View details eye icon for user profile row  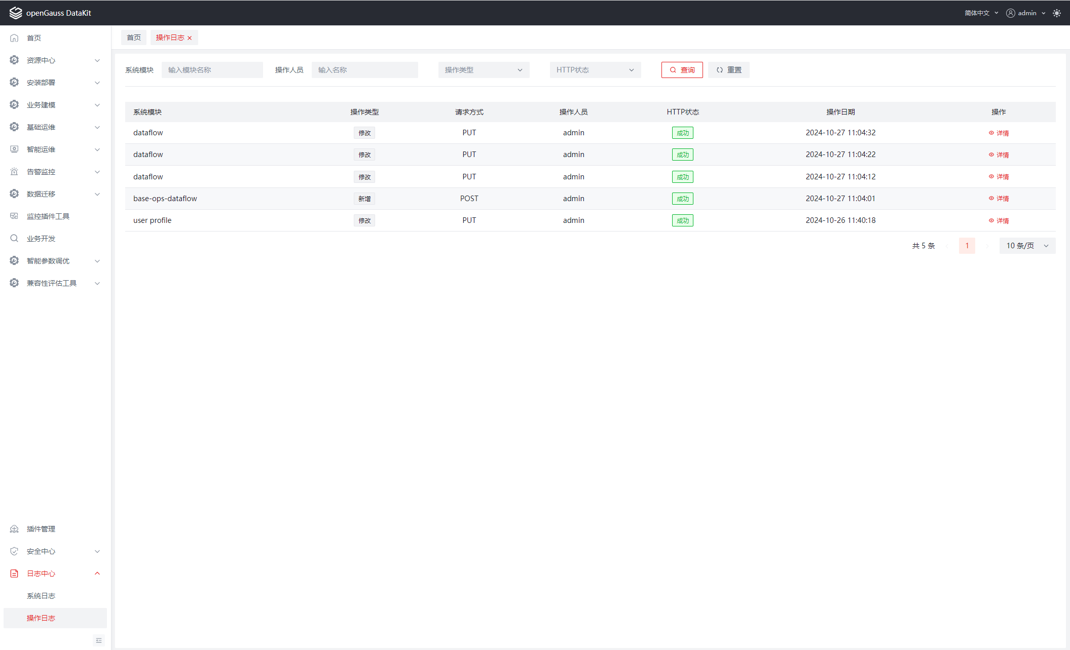pyautogui.click(x=991, y=220)
